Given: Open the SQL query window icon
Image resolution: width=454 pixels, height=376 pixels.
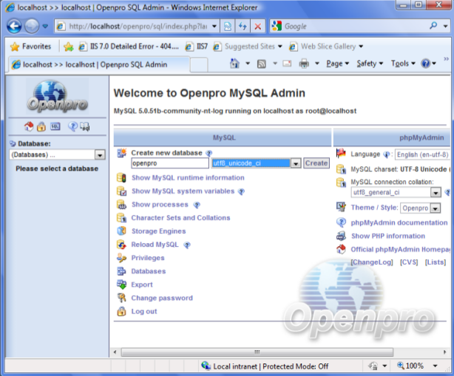Looking at the screenshot, I should 55,127.
